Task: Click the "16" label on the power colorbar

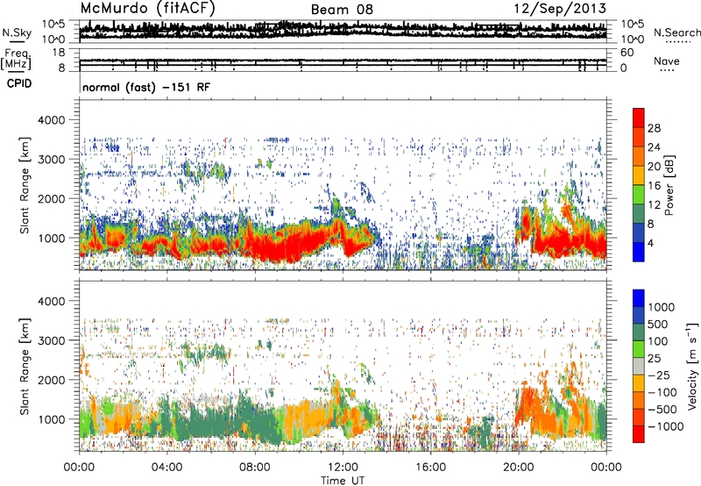Action: pyautogui.click(x=654, y=186)
